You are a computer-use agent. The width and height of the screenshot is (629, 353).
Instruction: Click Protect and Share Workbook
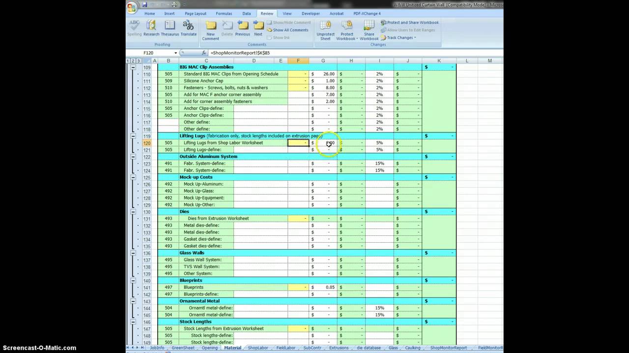click(409, 23)
